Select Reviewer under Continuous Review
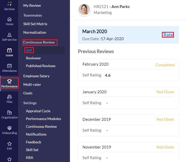The width and height of the screenshot is (186, 162). [33, 58]
